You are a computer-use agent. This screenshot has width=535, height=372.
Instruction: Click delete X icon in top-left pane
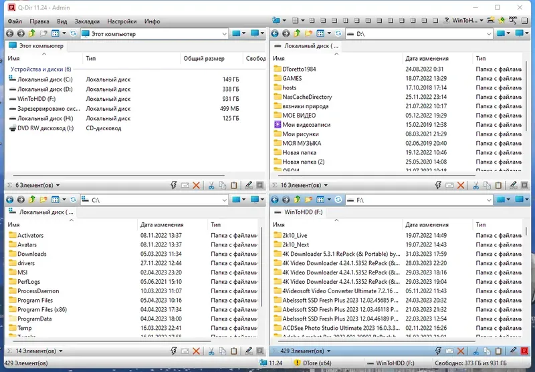(196, 185)
